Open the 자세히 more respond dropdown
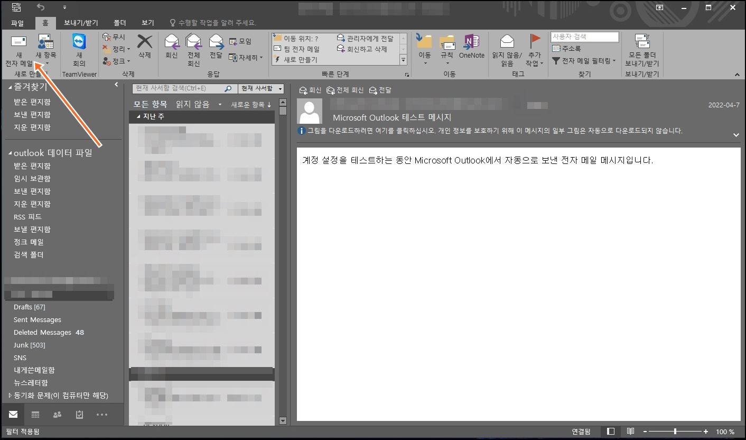The height and width of the screenshot is (440, 746). coord(246,57)
